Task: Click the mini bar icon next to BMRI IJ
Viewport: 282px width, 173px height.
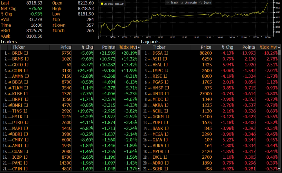Action: [9, 105]
